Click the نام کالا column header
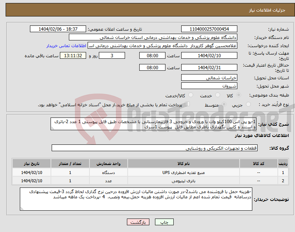The width and height of the screenshot is (295, 232). tap(183, 164)
